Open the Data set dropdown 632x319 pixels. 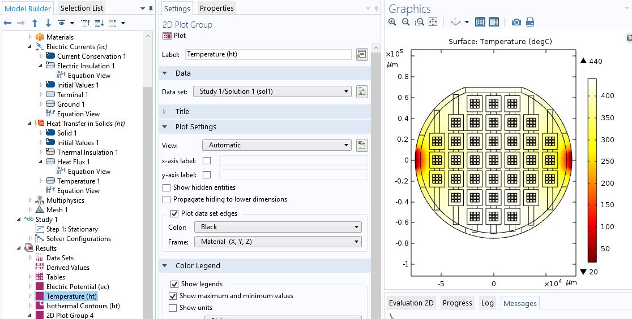tap(272, 91)
